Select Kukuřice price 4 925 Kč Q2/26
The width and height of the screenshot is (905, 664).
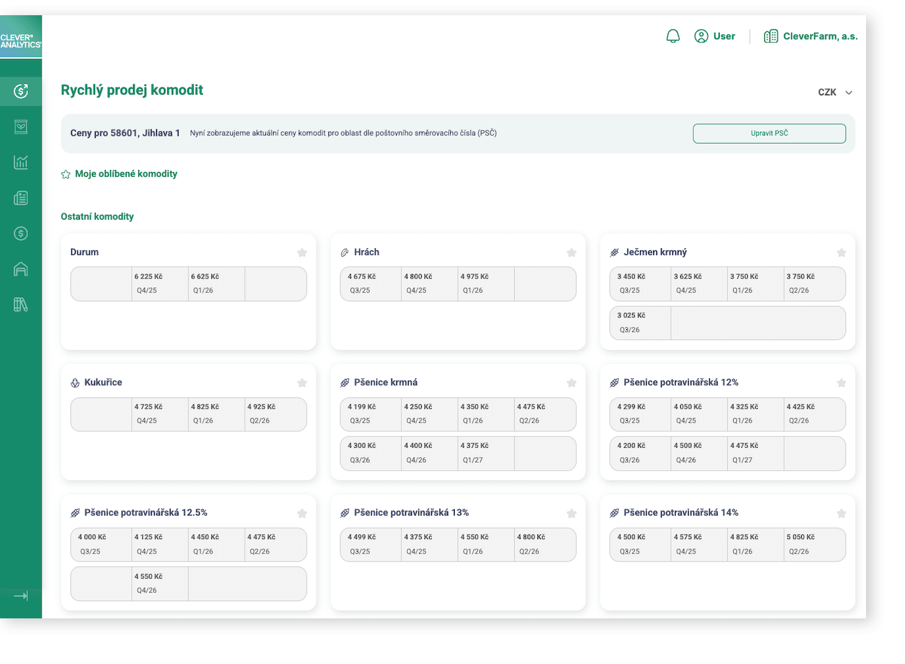275,414
